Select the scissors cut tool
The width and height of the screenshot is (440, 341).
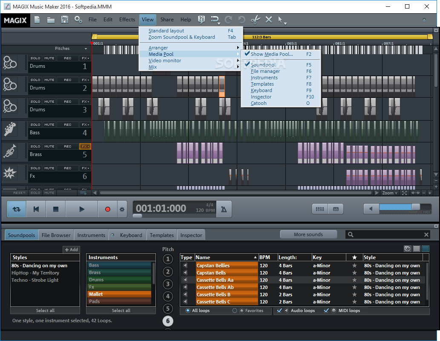256,20
